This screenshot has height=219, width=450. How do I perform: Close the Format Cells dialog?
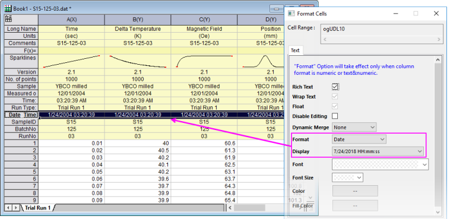tap(436, 14)
